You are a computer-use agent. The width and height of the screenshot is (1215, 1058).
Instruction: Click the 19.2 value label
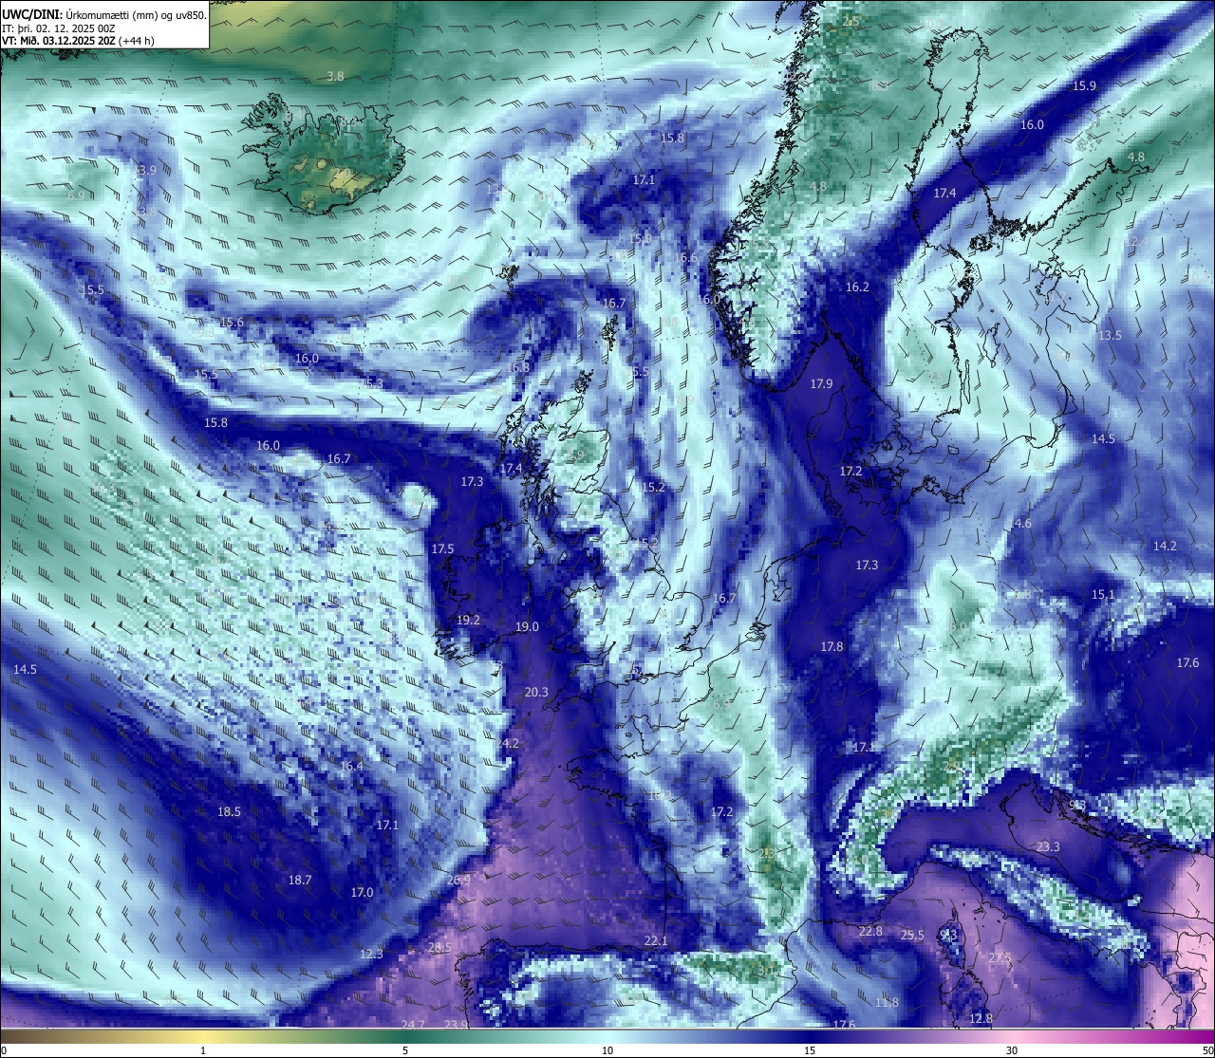(468, 620)
